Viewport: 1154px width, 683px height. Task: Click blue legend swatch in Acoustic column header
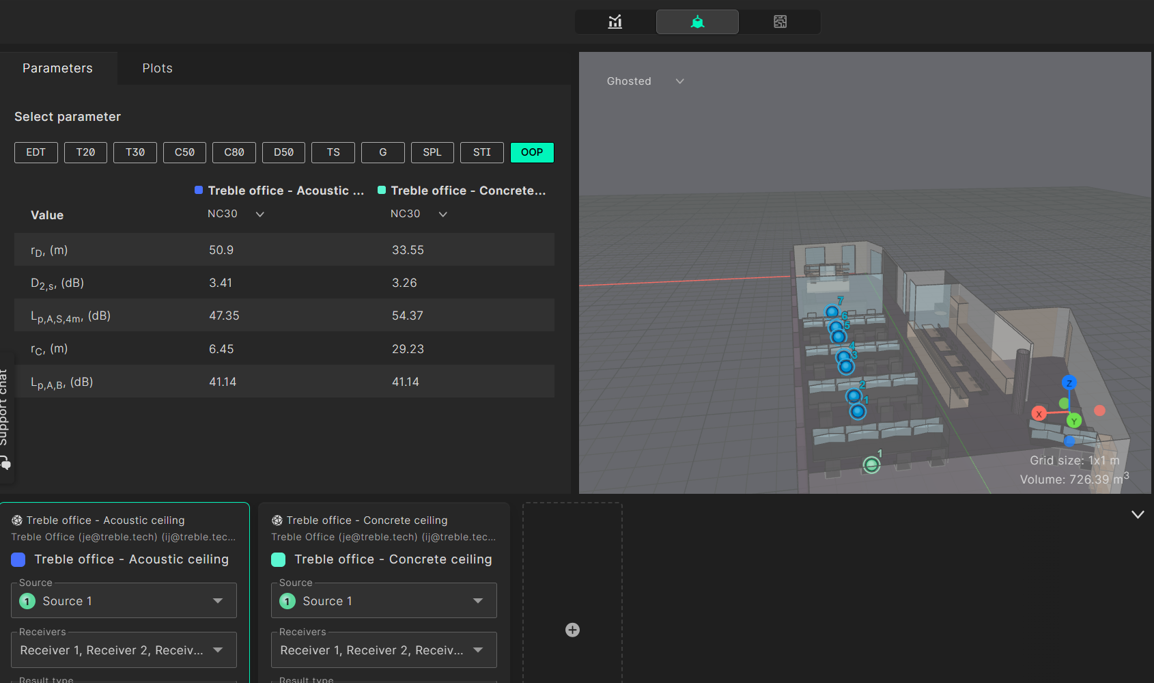point(199,191)
